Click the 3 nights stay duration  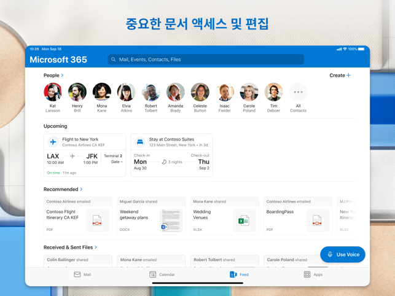pos(172,162)
